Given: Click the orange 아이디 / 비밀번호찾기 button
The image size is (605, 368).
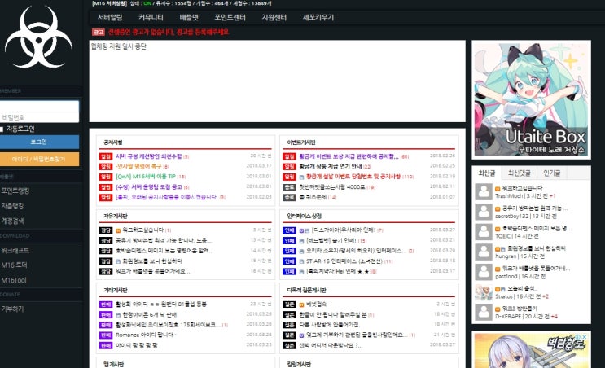Looking at the screenshot, I should pos(39,159).
